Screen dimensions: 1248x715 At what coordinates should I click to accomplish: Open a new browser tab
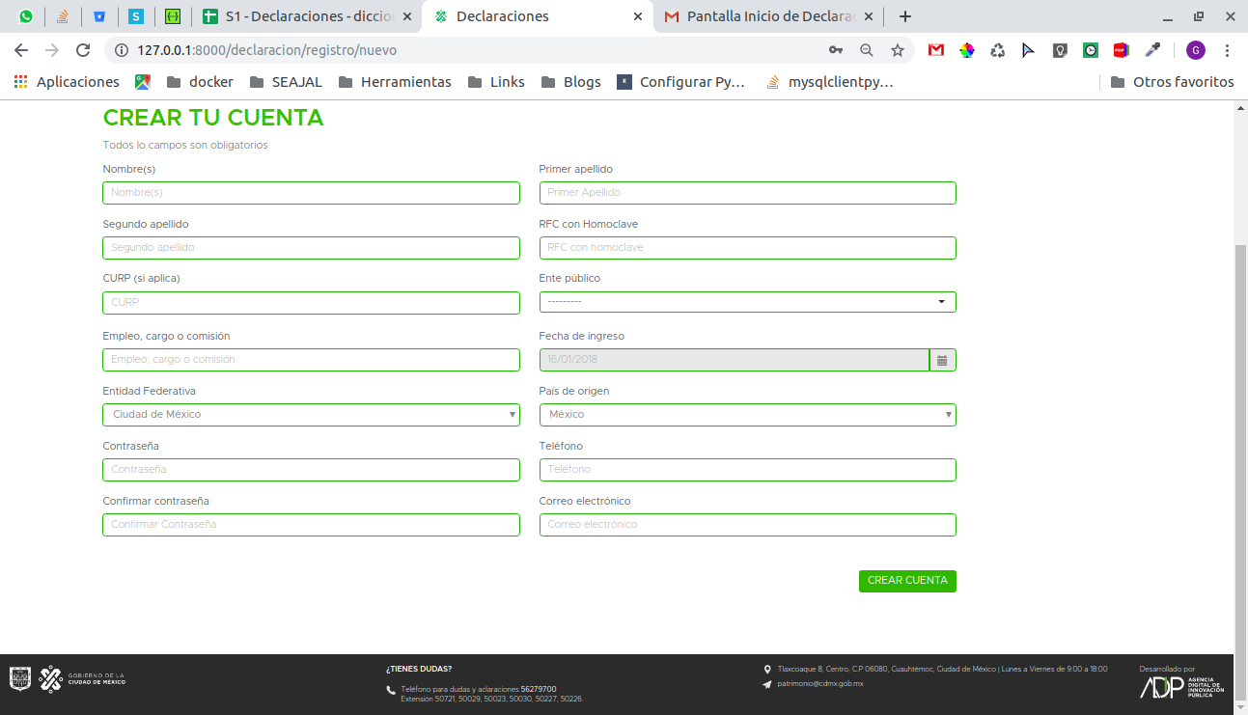[x=904, y=16]
